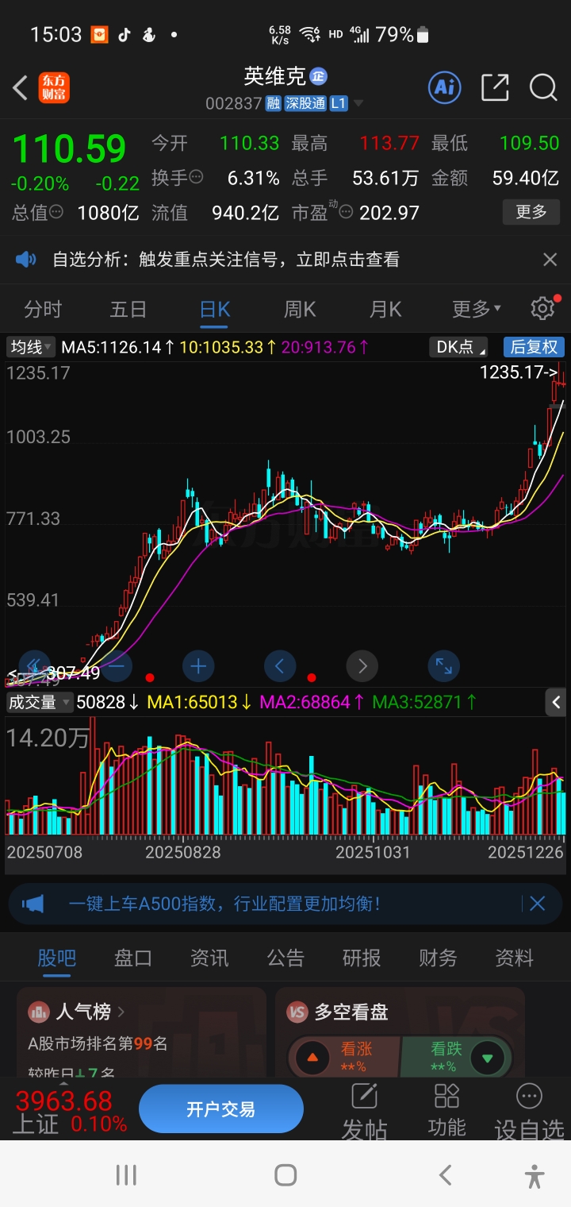Viewport: 571px width, 1207px height.
Task: Tap the VS 多空看盘 icon
Action: click(x=297, y=1012)
